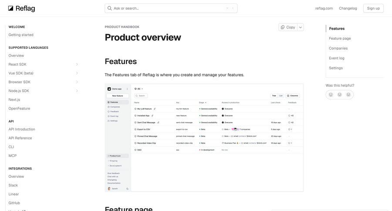
Task: Click the Copy button
Action: coord(288,27)
